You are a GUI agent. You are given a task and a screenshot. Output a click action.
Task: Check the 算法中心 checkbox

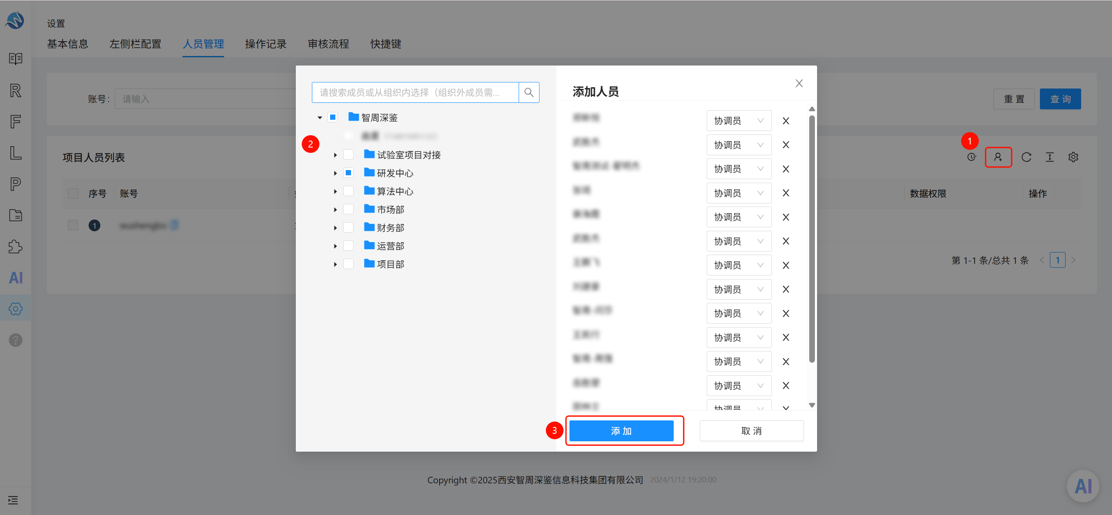[x=348, y=191]
